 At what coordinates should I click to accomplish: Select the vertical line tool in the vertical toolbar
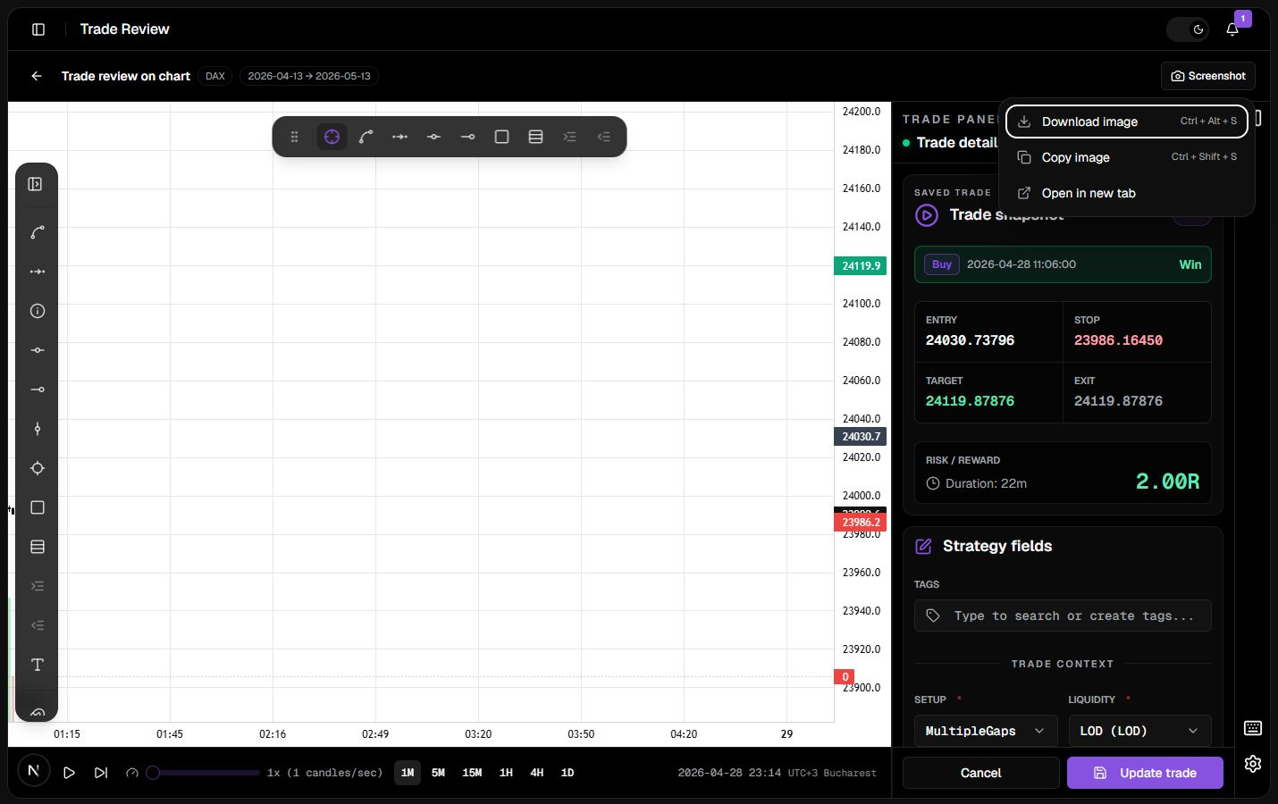pyautogui.click(x=38, y=429)
